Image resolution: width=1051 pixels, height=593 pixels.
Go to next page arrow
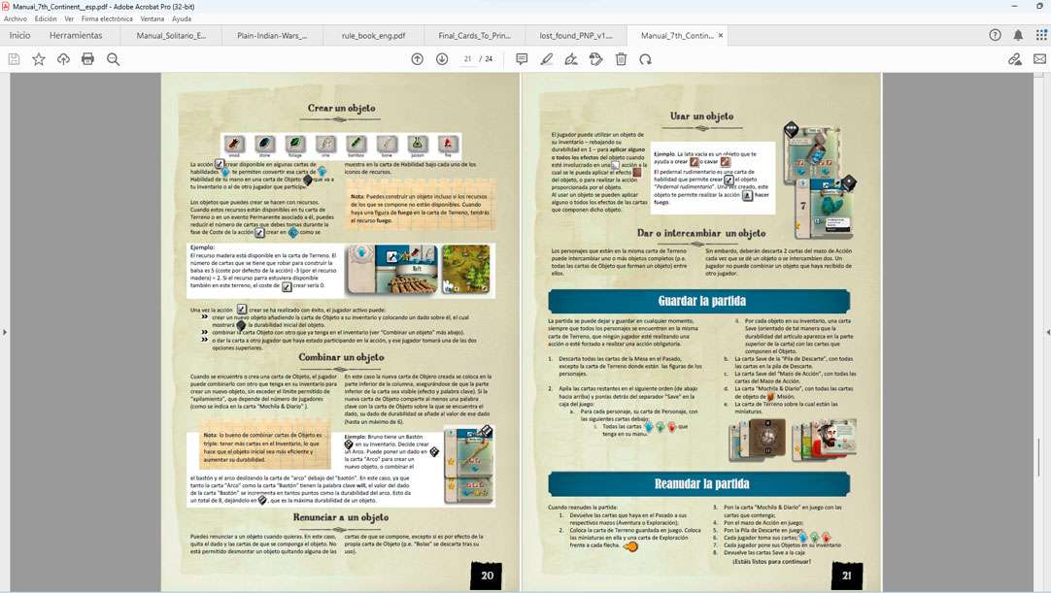click(x=442, y=59)
